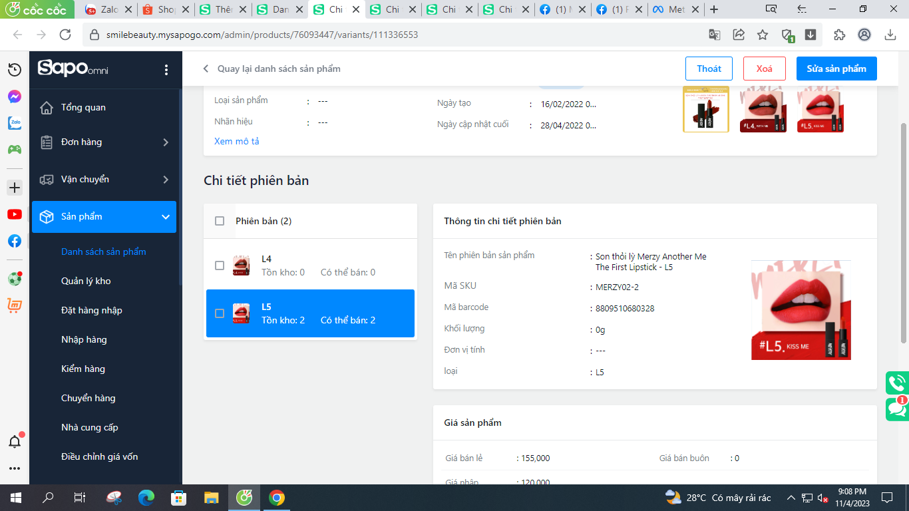
Task: Open the shopping cart sidebar icon
Action: (x=15, y=306)
